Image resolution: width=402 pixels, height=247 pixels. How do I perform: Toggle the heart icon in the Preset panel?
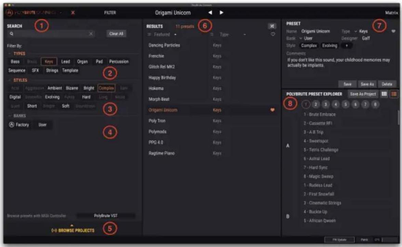point(393,31)
